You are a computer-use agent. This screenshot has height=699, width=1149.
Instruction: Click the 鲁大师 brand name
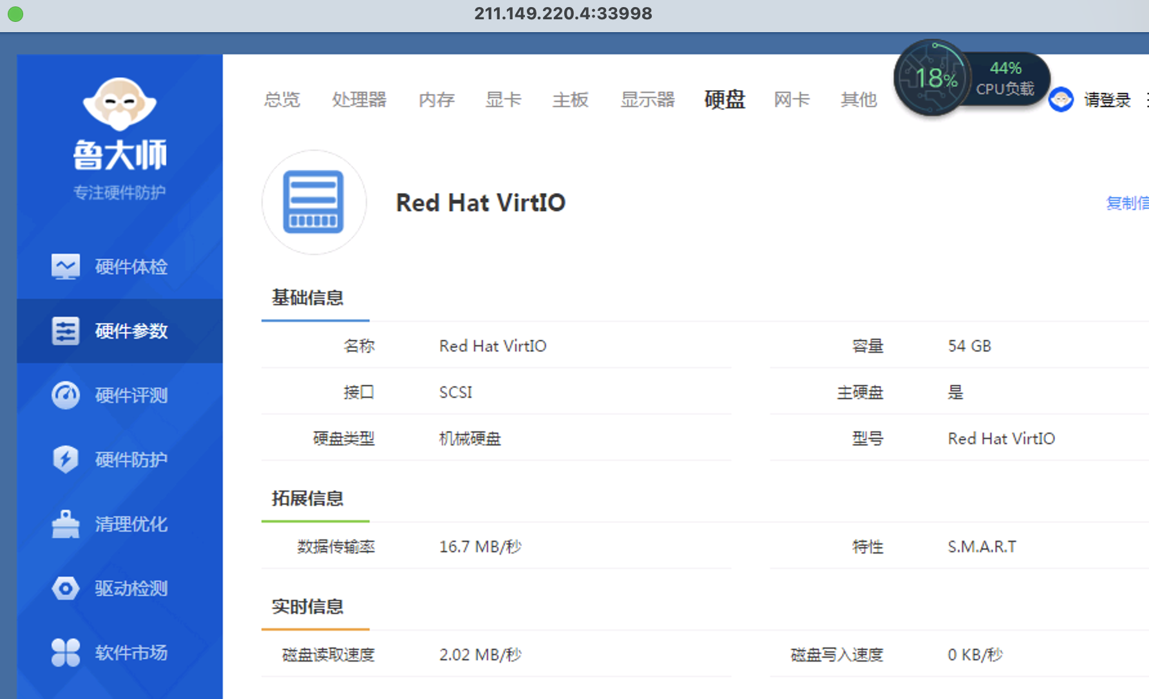tap(120, 156)
